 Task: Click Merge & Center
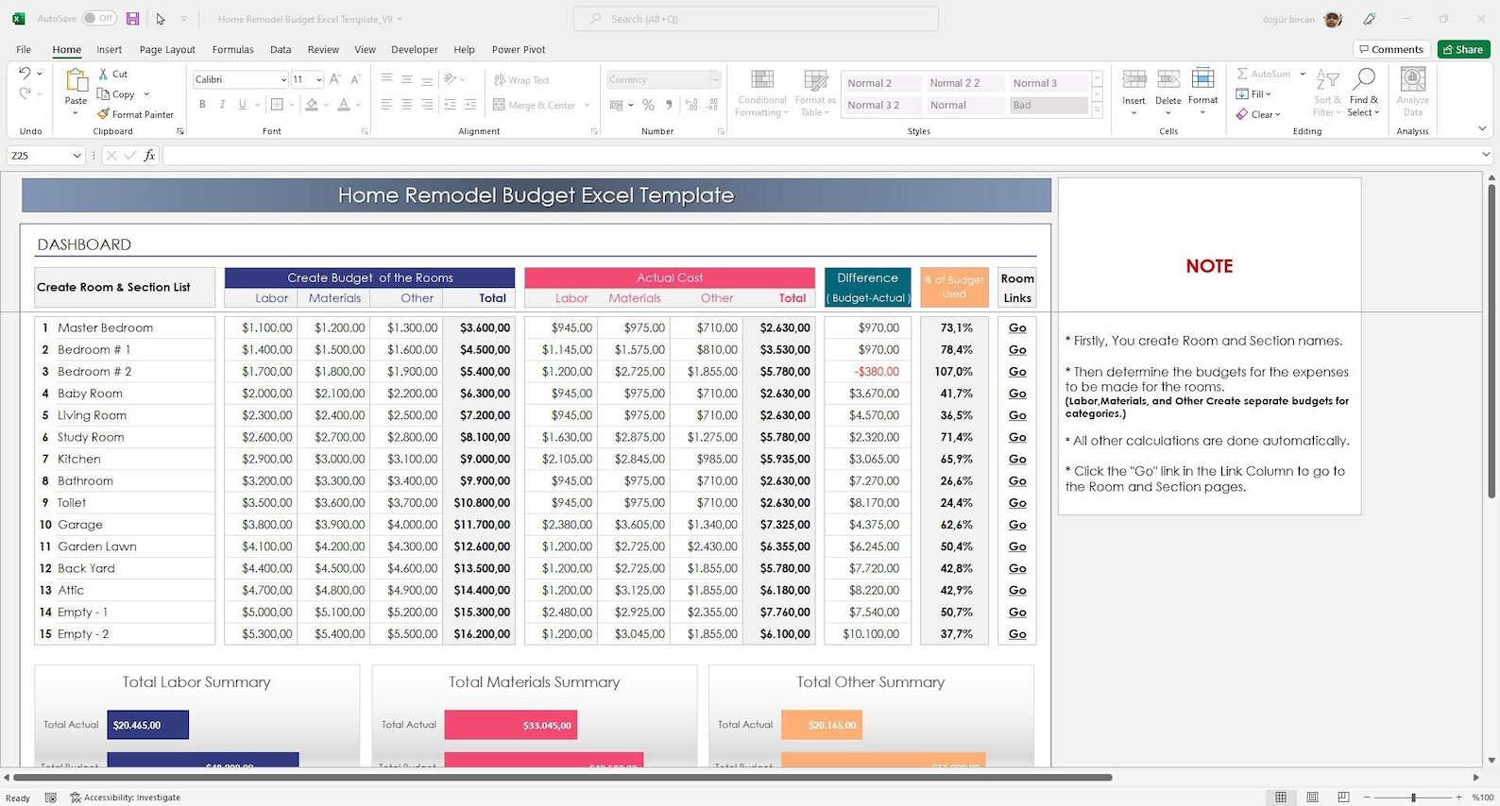pos(535,105)
